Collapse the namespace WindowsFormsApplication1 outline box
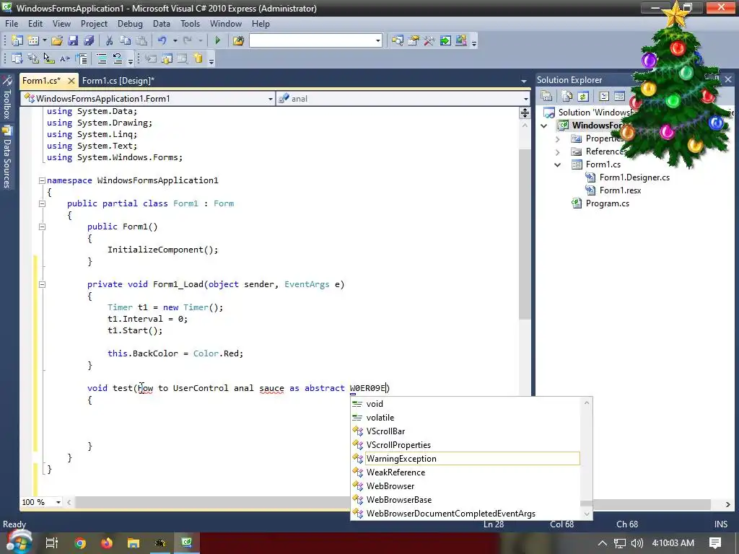The width and height of the screenshot is (739, 554). [x=42, y=180]
